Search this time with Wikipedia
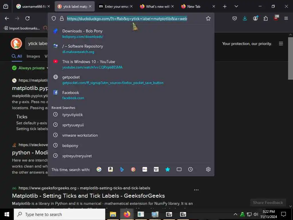Viewport: 293px width, 220px height. pyautogui.click(x=156, y=169)
